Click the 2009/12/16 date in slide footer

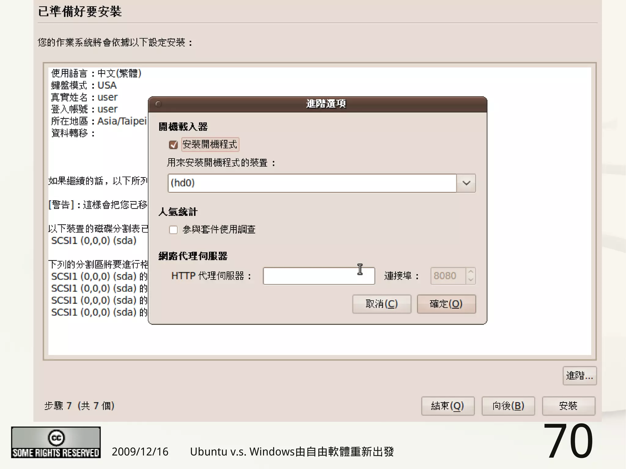(x=140, y=452)
